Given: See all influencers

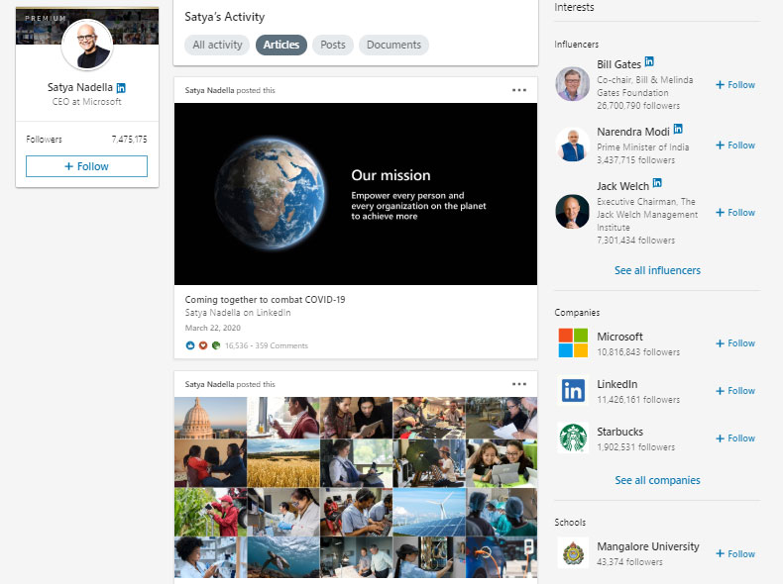Looking at the screenshot, I should [657, 270].
